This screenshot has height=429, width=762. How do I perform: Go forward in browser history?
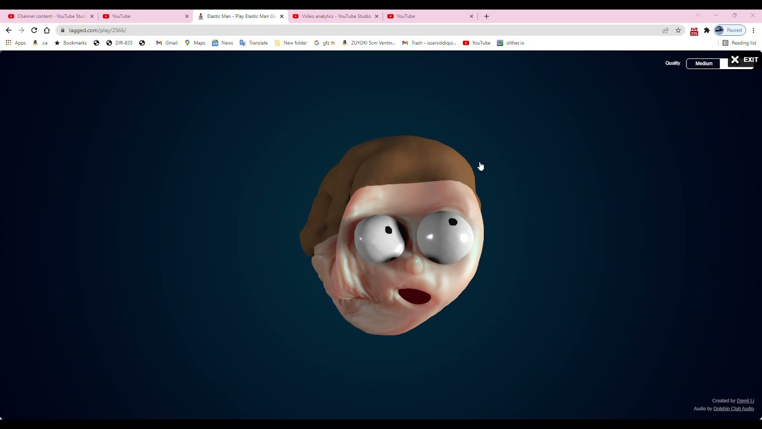pos(21,30)
